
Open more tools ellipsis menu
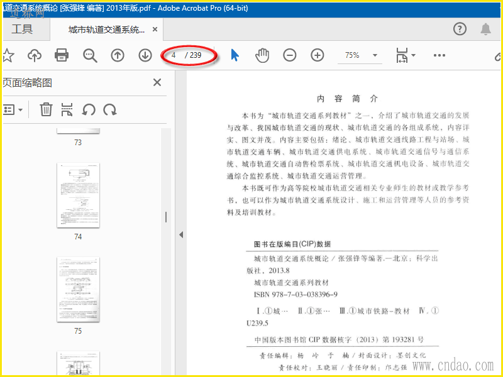coord(439,55)
